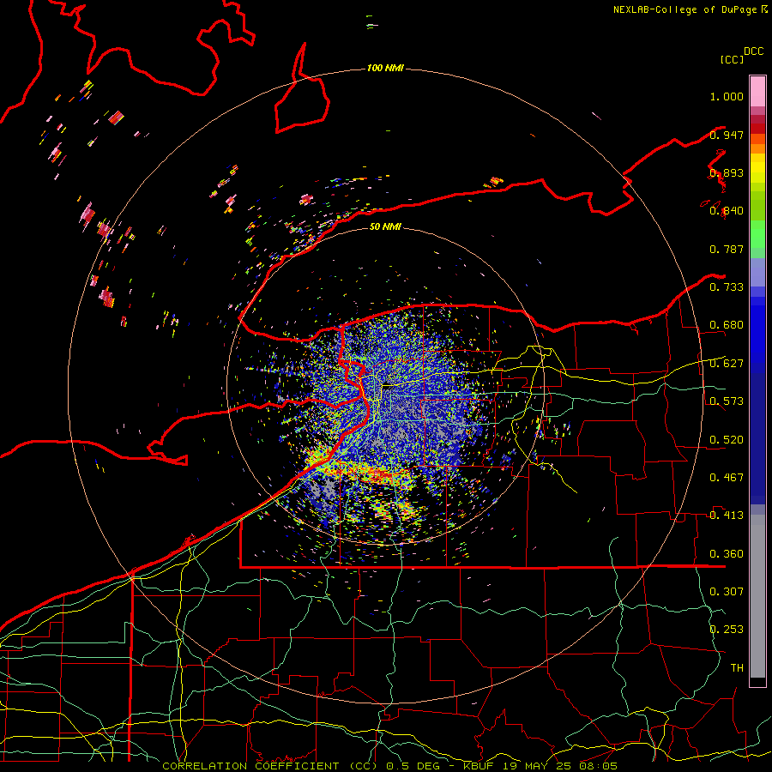772x772 pixels.
Task: Select the 0.733 legend value
Action: [727, 287]
